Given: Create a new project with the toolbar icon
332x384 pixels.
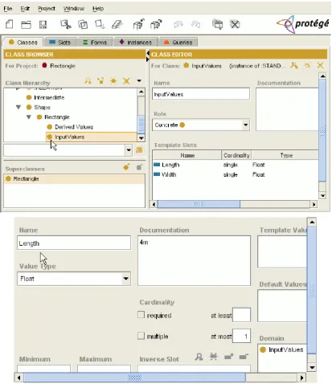Looking at the screenshot, I should (x=10, y=25).
